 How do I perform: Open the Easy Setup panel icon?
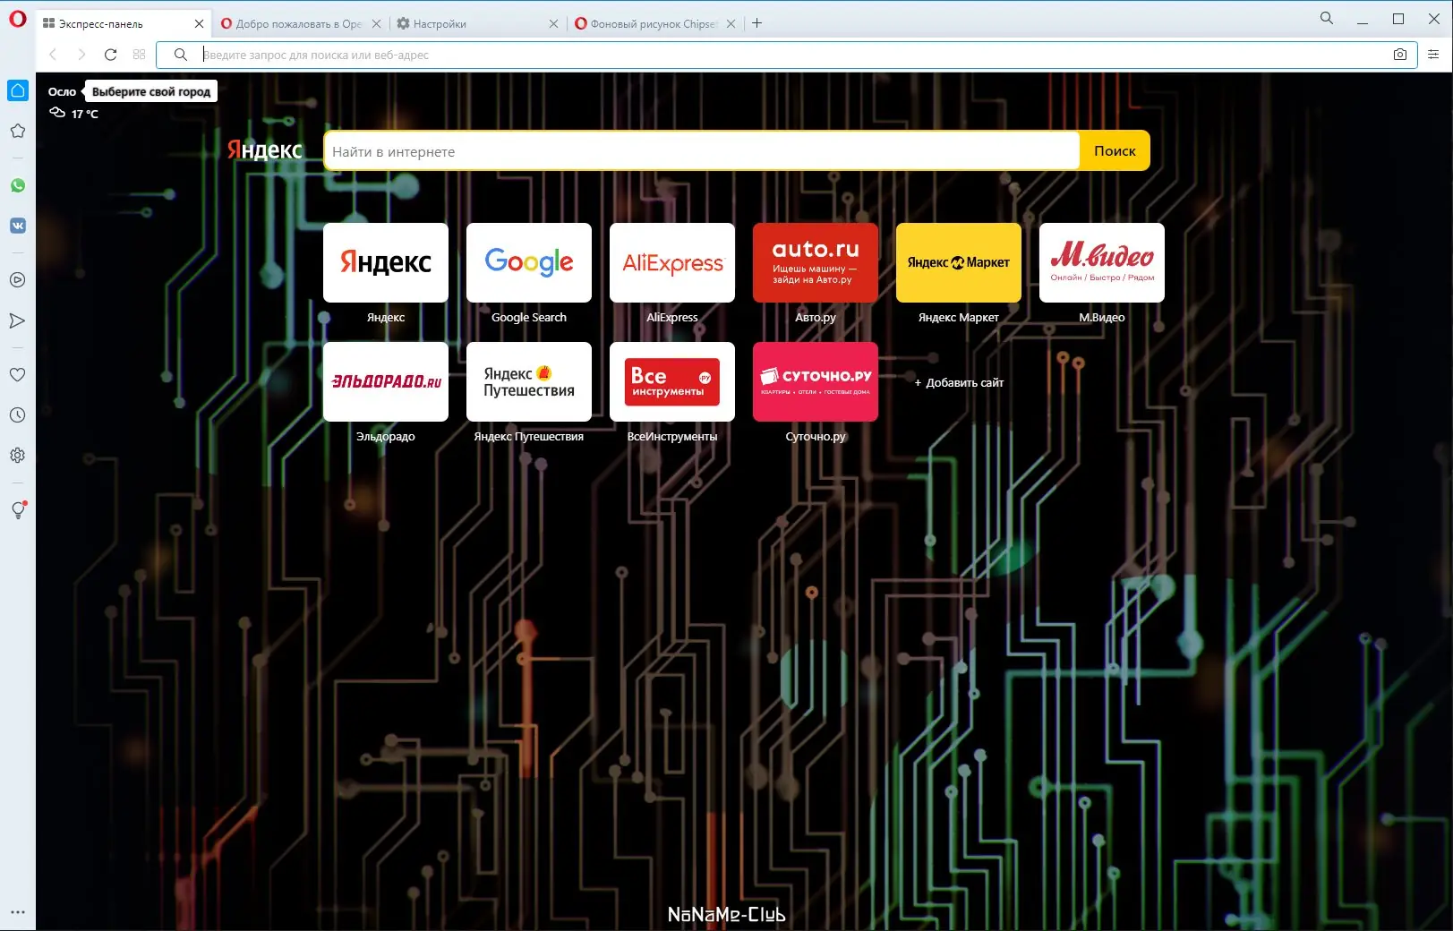(1433, 55)
